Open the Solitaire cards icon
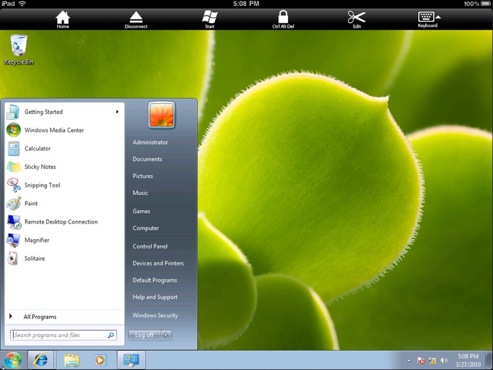This screenshot has height=370, width=493. point(13,258)
